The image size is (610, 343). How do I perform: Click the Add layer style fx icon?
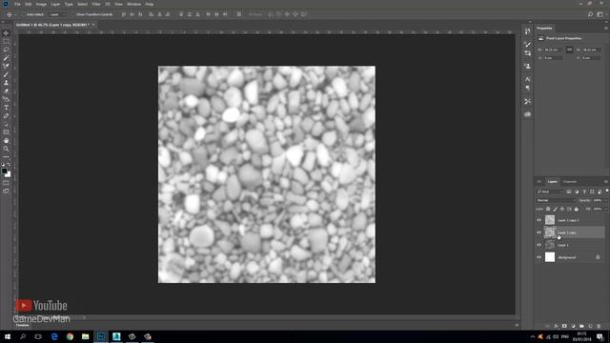tap(556, 326)
